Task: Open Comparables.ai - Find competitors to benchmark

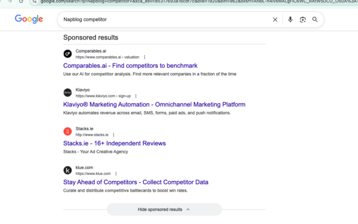Action: coord(130,66)
